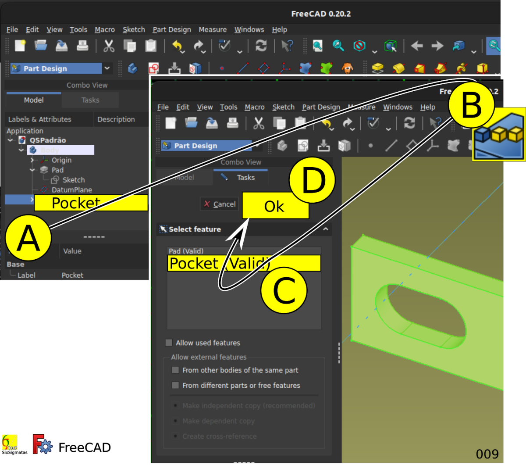Enable Allow used features checkbox
Viewport: 526px width, 465px height.
169,343
